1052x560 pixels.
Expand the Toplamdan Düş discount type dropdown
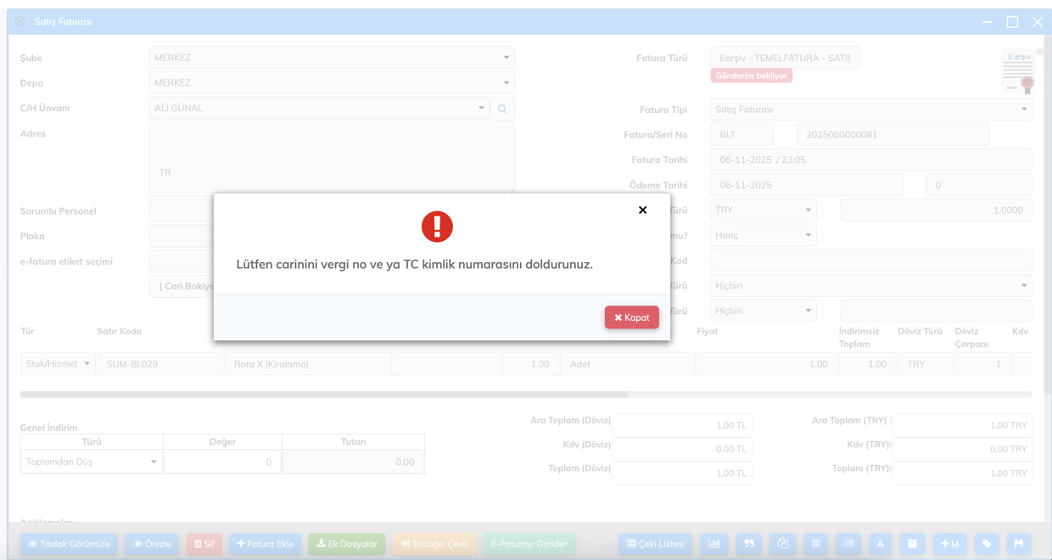coord(92,462)
